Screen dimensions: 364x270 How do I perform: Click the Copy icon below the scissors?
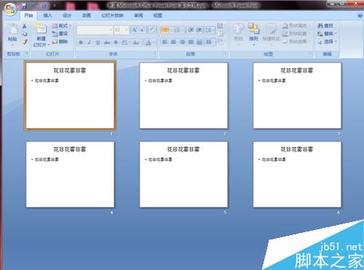(x=25, y=34)
